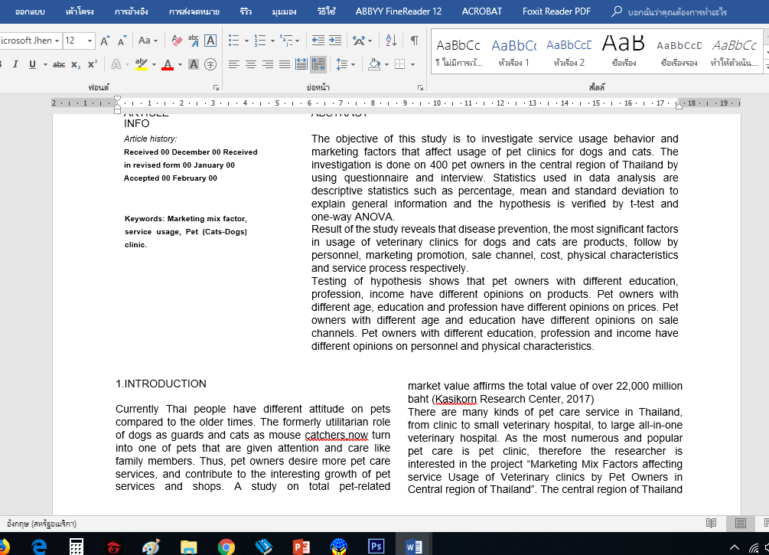Open Calculator from taskbar
769x555 pixels.
(x=76, y=546)
